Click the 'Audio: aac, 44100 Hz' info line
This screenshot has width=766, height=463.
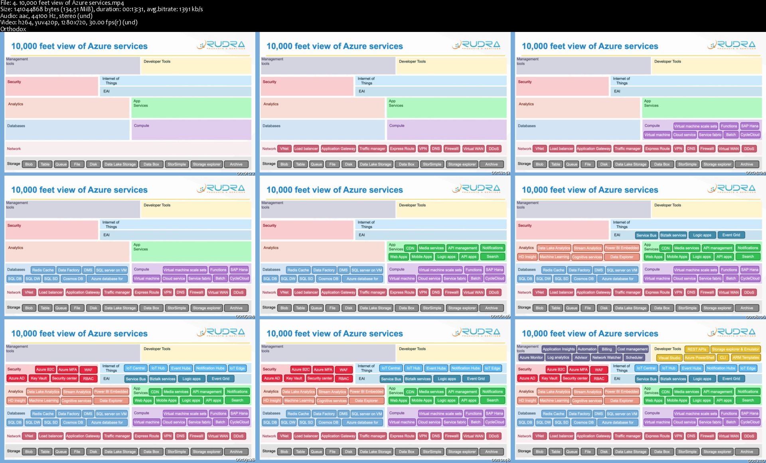46,16
